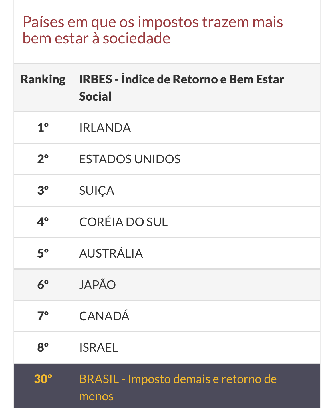The image size is (334, 408).
Task: Select the Ranking column header
Action: point(43,79)
